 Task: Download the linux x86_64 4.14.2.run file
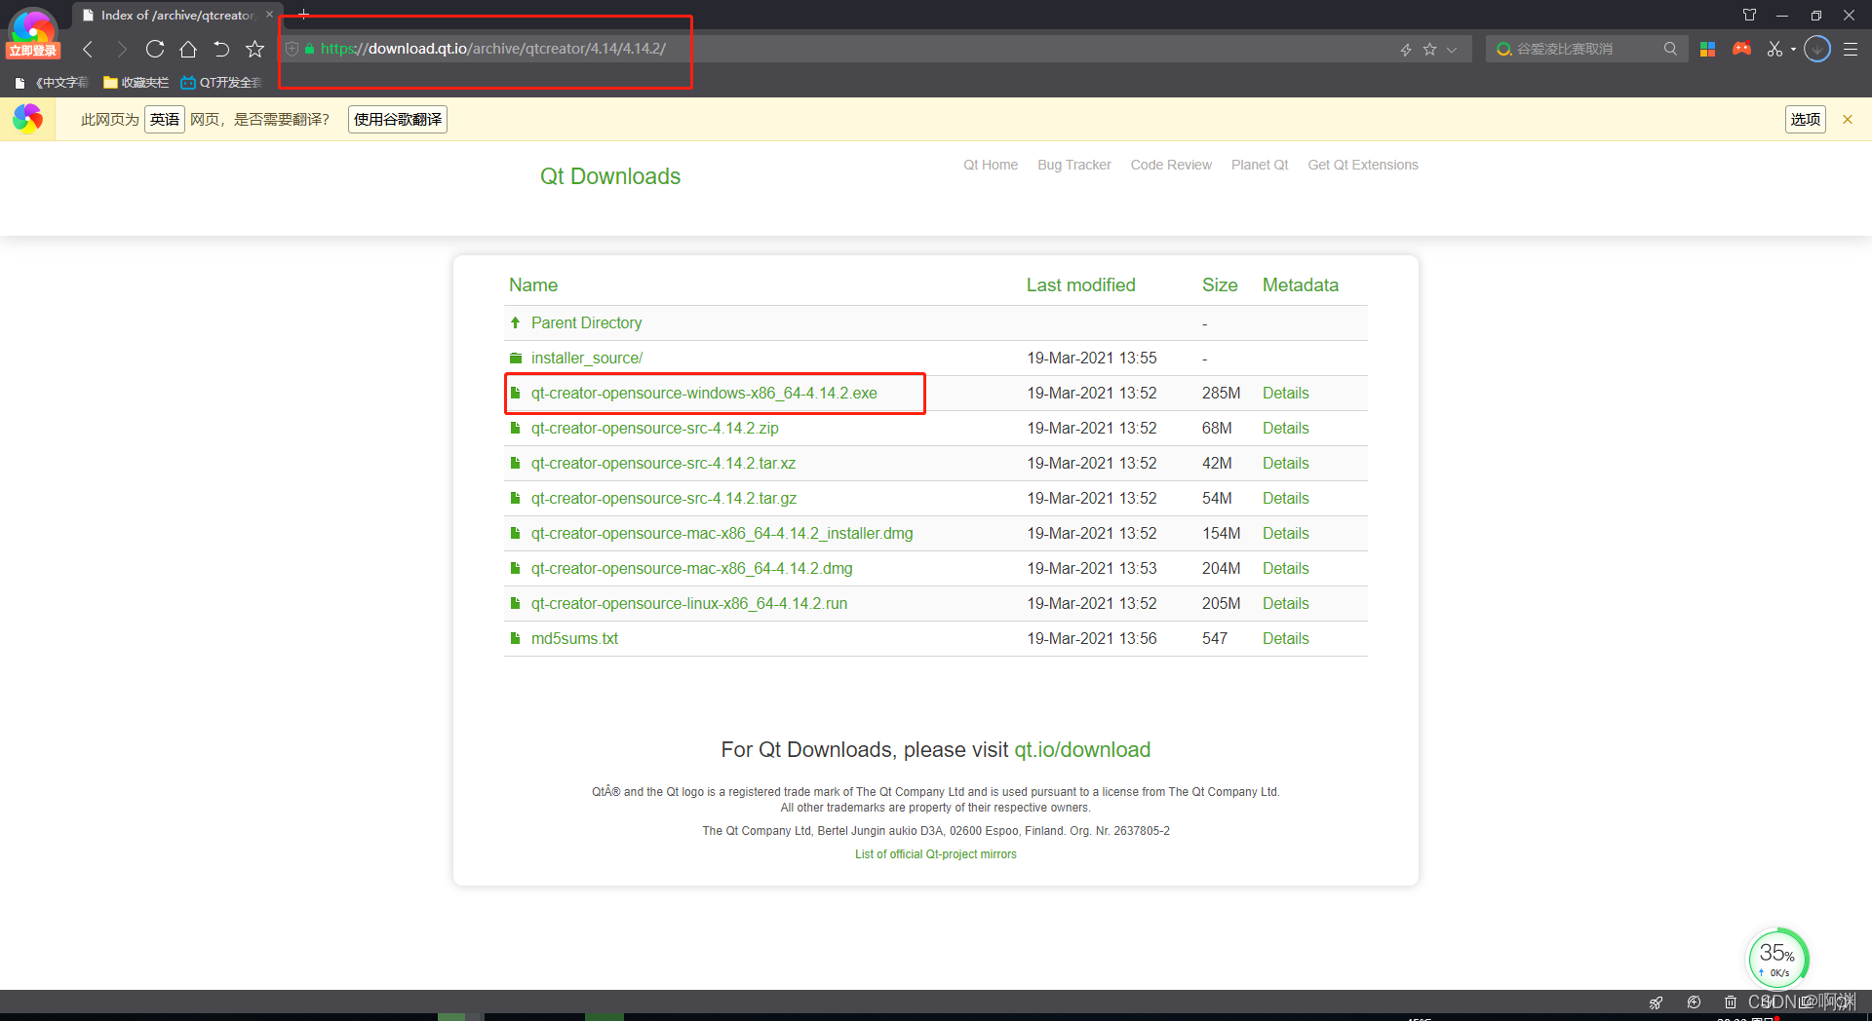[689, 604]
